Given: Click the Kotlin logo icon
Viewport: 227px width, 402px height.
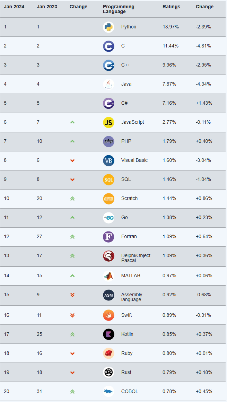Looking at the screenshot, I should [x=108, y=334].
